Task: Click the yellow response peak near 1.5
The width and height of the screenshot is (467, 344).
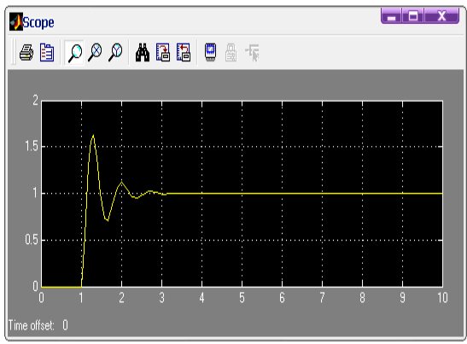Action: pos(93,136)
